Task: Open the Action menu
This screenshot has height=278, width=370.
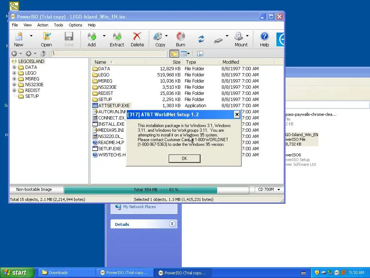Action: pos(43,25)
